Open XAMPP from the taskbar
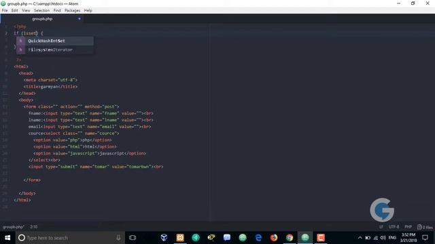Screen dimensions: 435x244 coord(180,238)
